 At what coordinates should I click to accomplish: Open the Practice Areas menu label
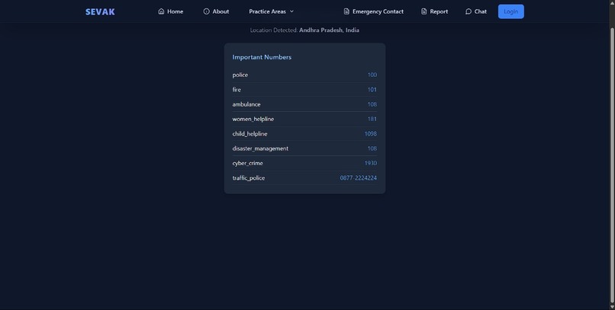[x=268, y=11]
